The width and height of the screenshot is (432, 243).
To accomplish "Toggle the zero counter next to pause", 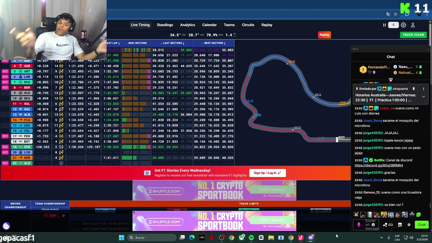I will pyautogui.click(x=393, y=25).
